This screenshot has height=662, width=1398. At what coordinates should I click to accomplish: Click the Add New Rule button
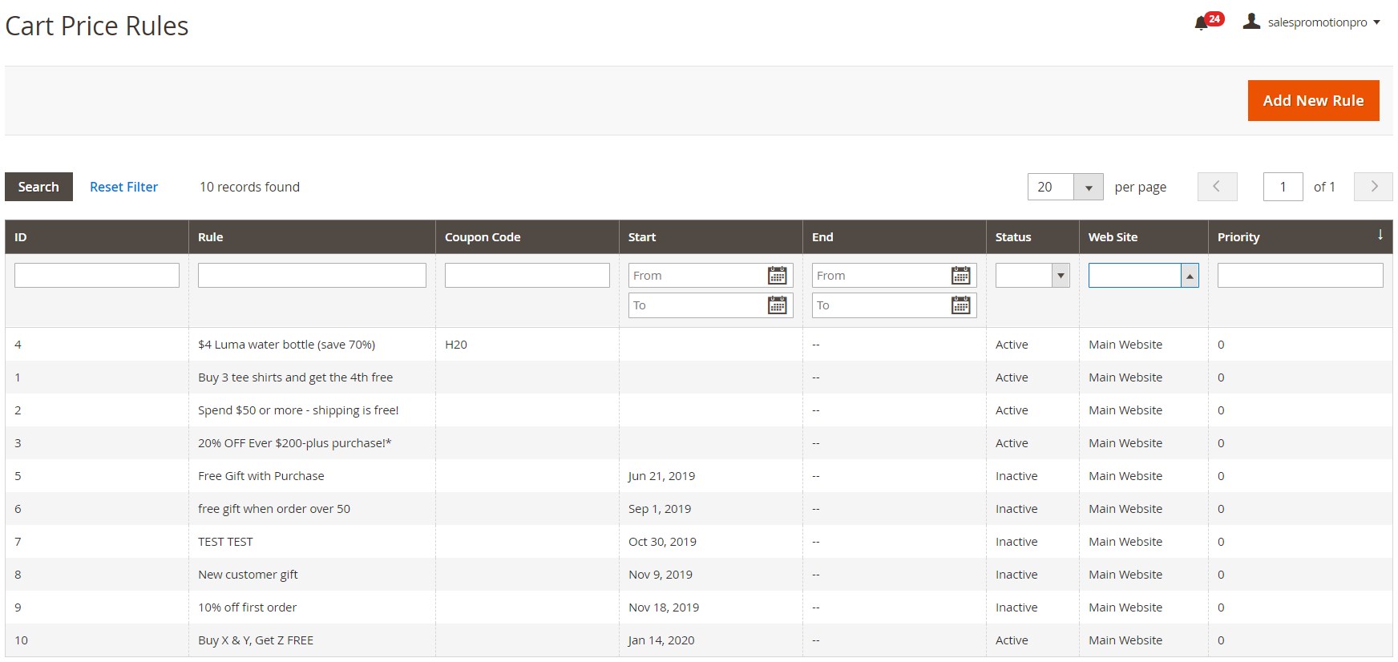(1312, 101)
